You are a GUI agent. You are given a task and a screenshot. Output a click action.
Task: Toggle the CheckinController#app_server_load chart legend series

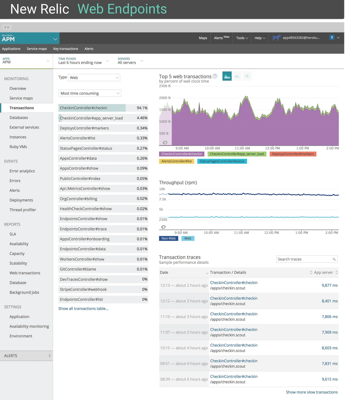(237, 154)
